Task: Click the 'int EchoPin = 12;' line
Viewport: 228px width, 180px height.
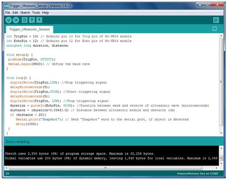Action: click(69, 41)
